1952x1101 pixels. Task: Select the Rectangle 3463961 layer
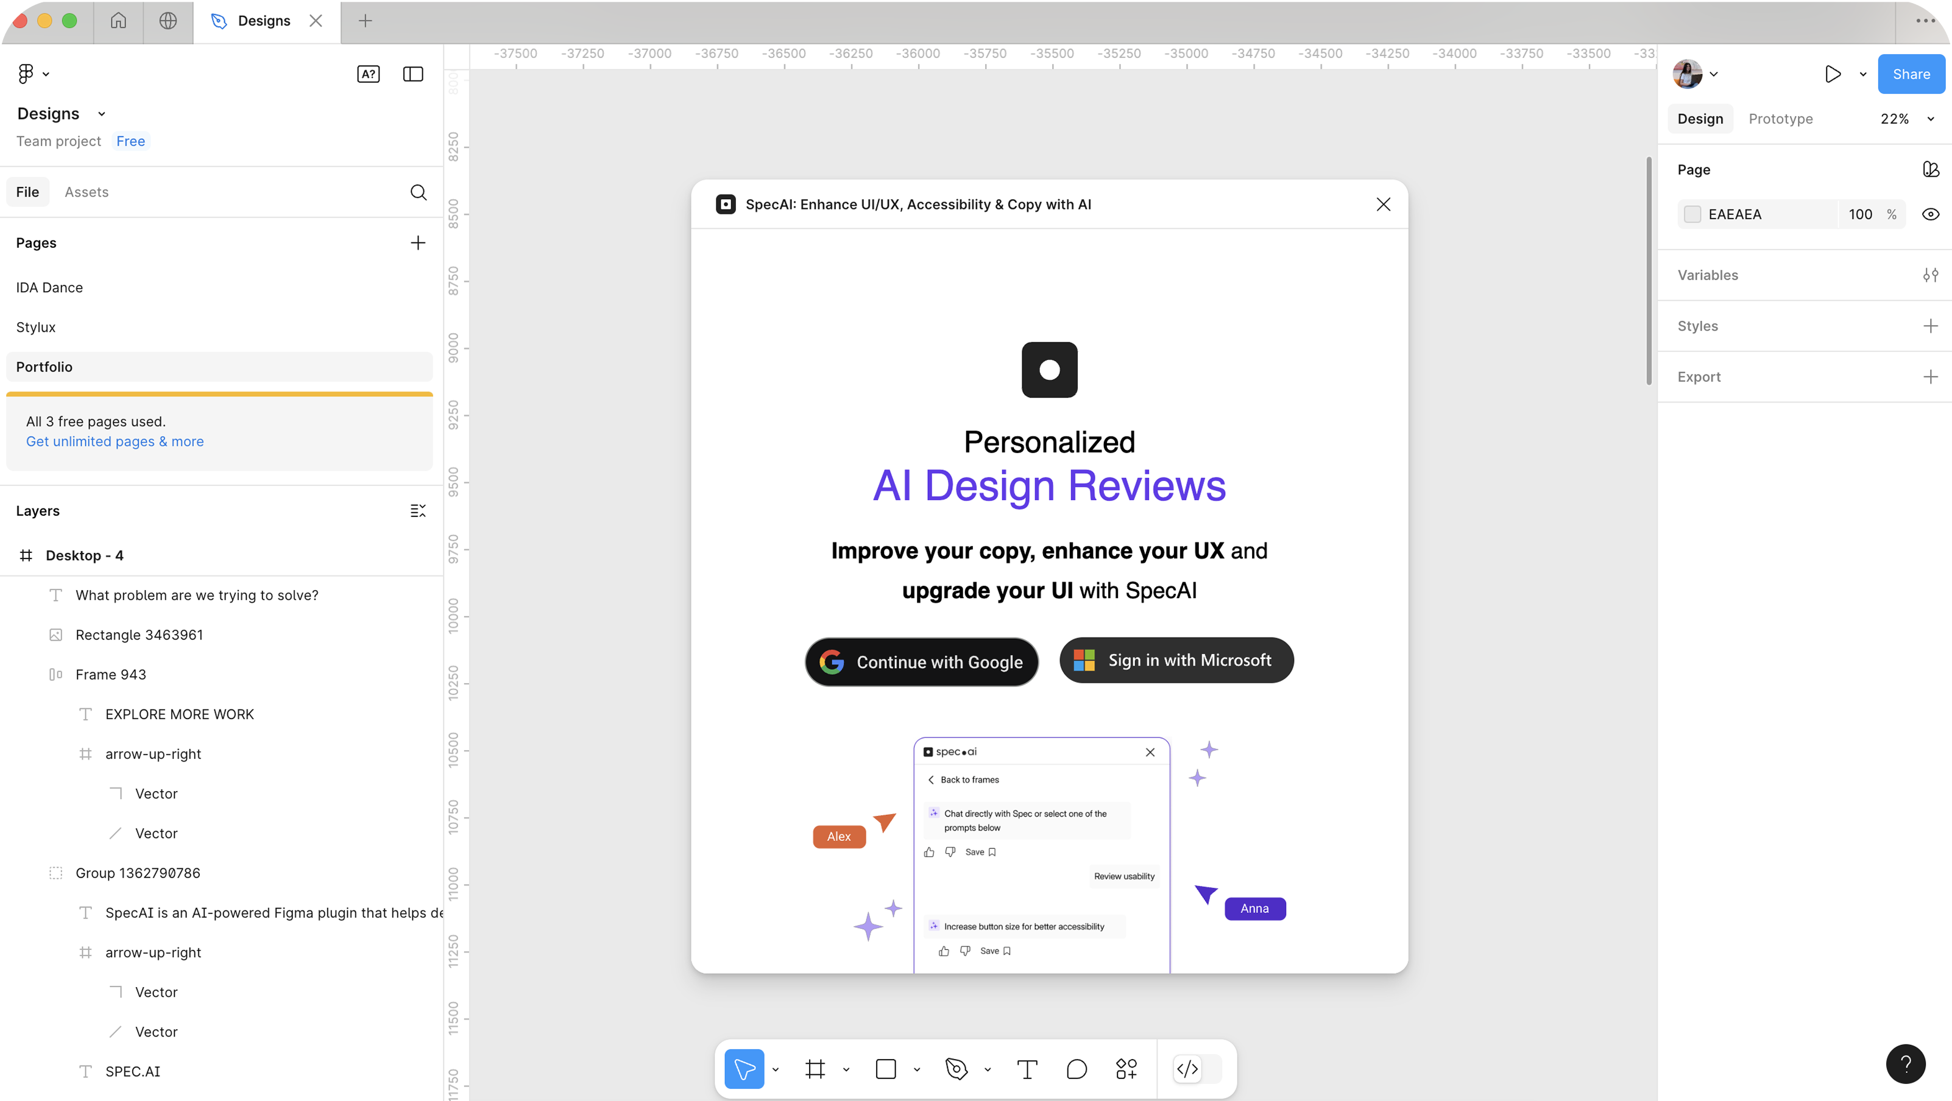(221, 635)
